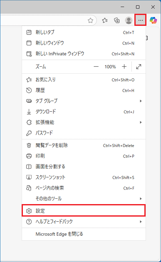The image size is (161, 262).
Task: Choose Microsoft Edge を閉じる
Action: coord(59,234)
